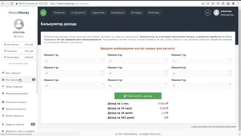The width and height of the screenshot is (241, 136).
Task: Click the Доход за 365 дней value
Action: coord(166,117)
